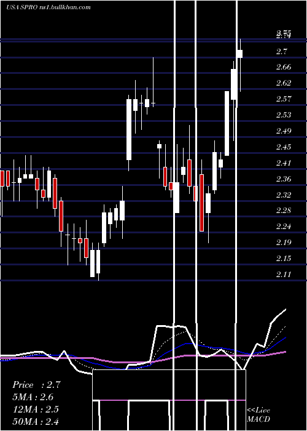Click the 2.15 price axis label

tap(284, 259)
